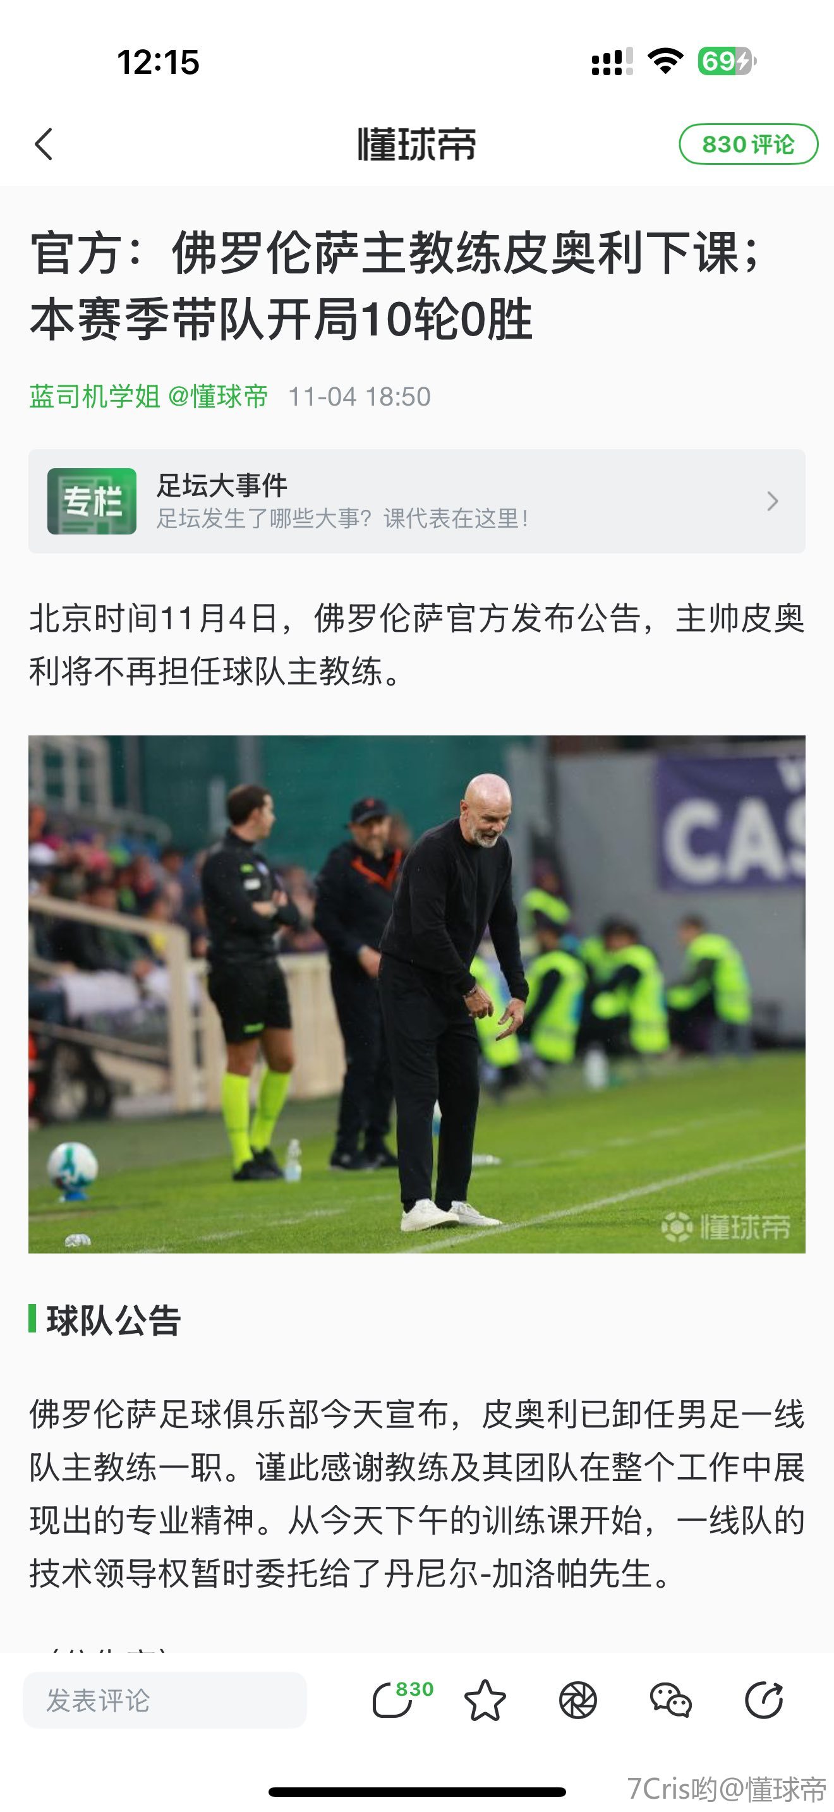Select the 球队公告 section heading

tap(113, 1320)
